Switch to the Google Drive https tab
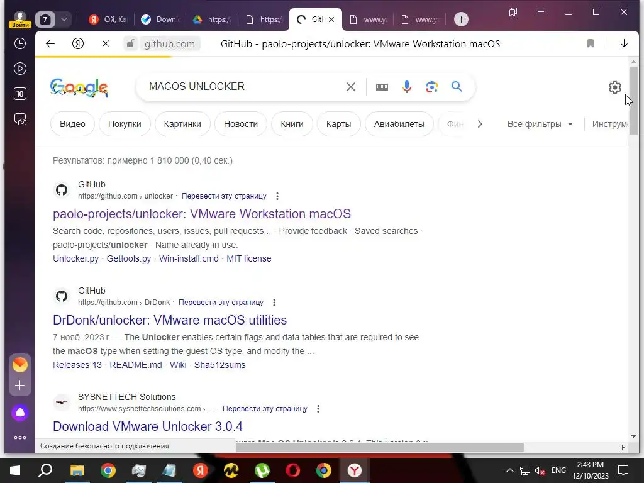 coord(213,19)
